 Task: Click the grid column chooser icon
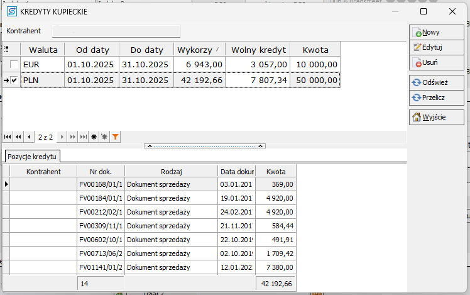[x=6, y=50]
